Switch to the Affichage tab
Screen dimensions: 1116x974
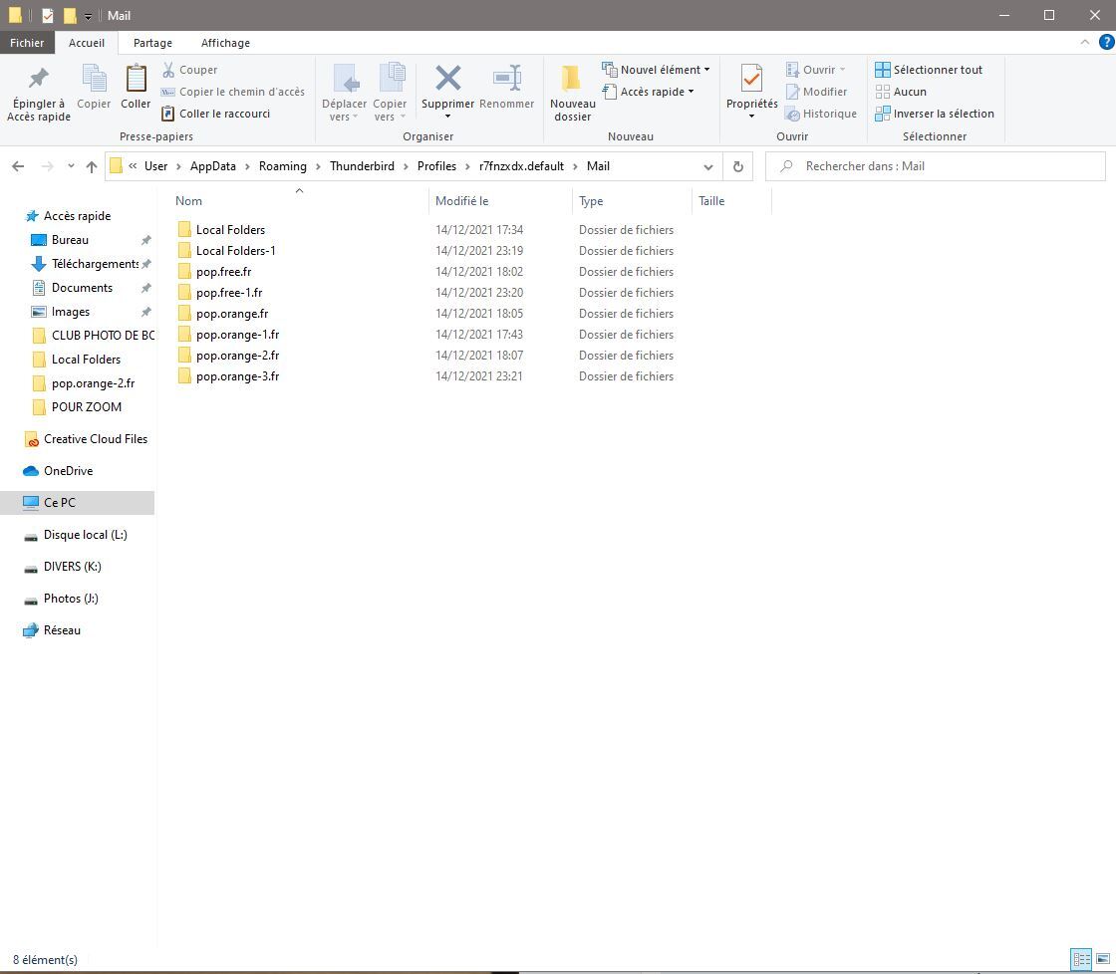click(225, 43)
